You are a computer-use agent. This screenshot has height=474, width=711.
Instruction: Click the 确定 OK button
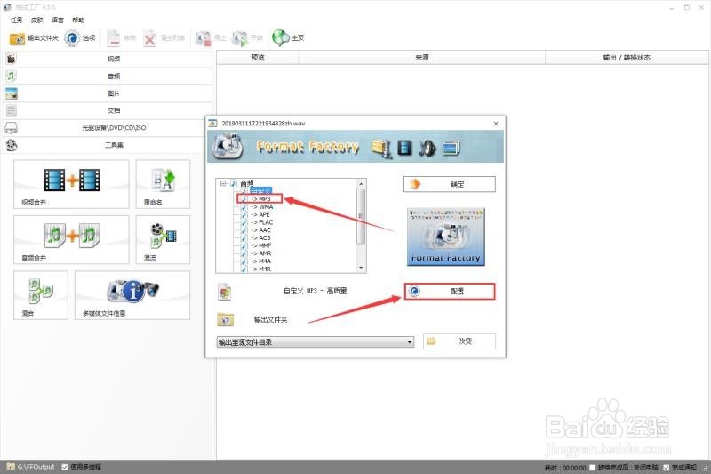tap(450, 184)
